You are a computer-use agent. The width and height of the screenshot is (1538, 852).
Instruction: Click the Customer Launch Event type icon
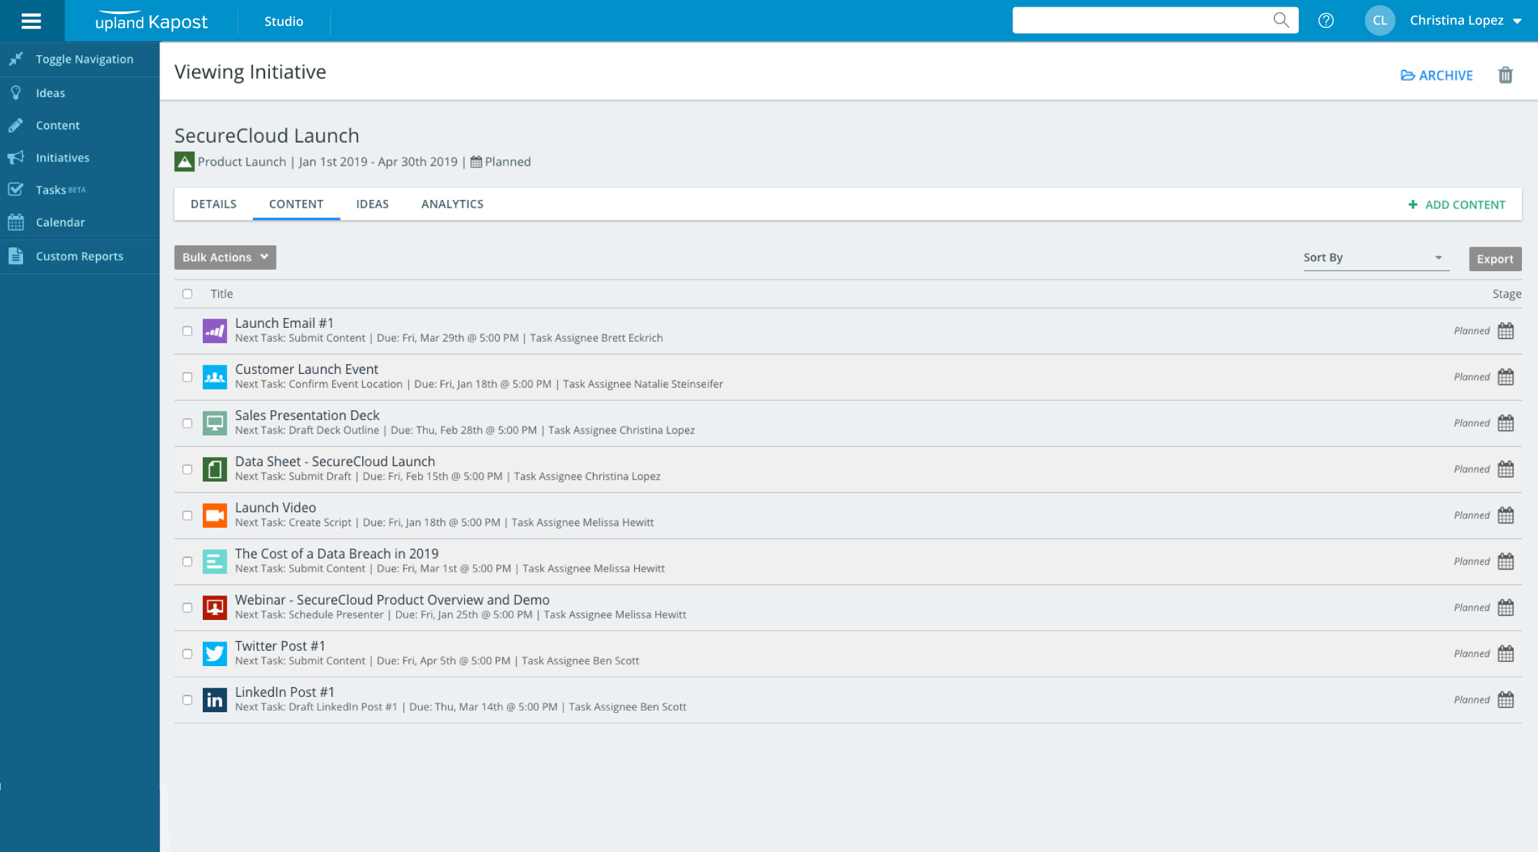(215, 377)
